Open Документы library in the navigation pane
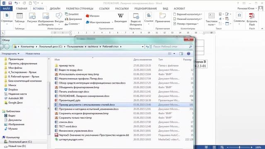265x149 pixels. pos(15,120)
